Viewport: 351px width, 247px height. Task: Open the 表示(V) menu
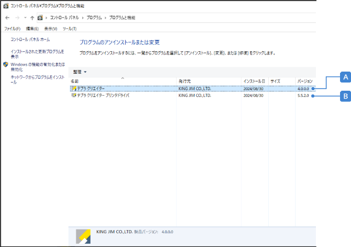click(x=50, y=28)
